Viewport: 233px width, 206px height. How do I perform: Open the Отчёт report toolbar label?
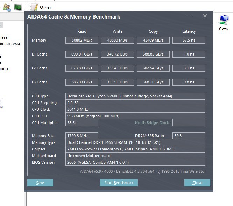(45, 7)
